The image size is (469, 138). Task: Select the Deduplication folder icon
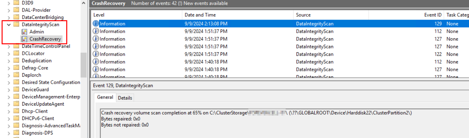click(16, 61)
